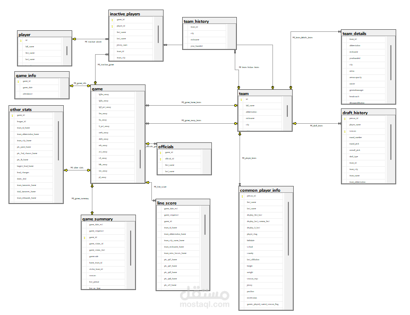Image resolution: width=410 pixels, height=315 pixels.
Task: Click game_id key icon in inactive_players table
Action: coord(112,20)
